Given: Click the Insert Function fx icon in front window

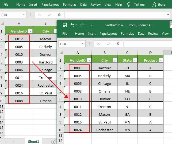Looking at the screenshot, I should click(x=118, y=44).
